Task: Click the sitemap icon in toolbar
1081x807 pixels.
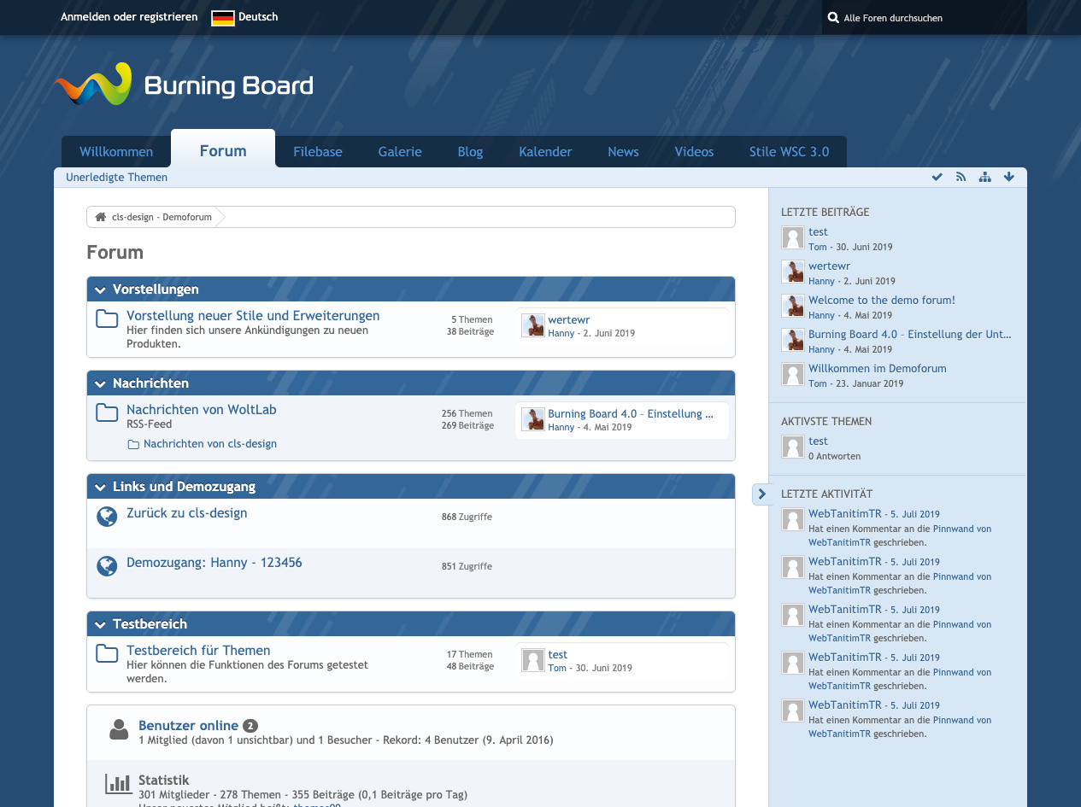Action: tap(984, 177)
